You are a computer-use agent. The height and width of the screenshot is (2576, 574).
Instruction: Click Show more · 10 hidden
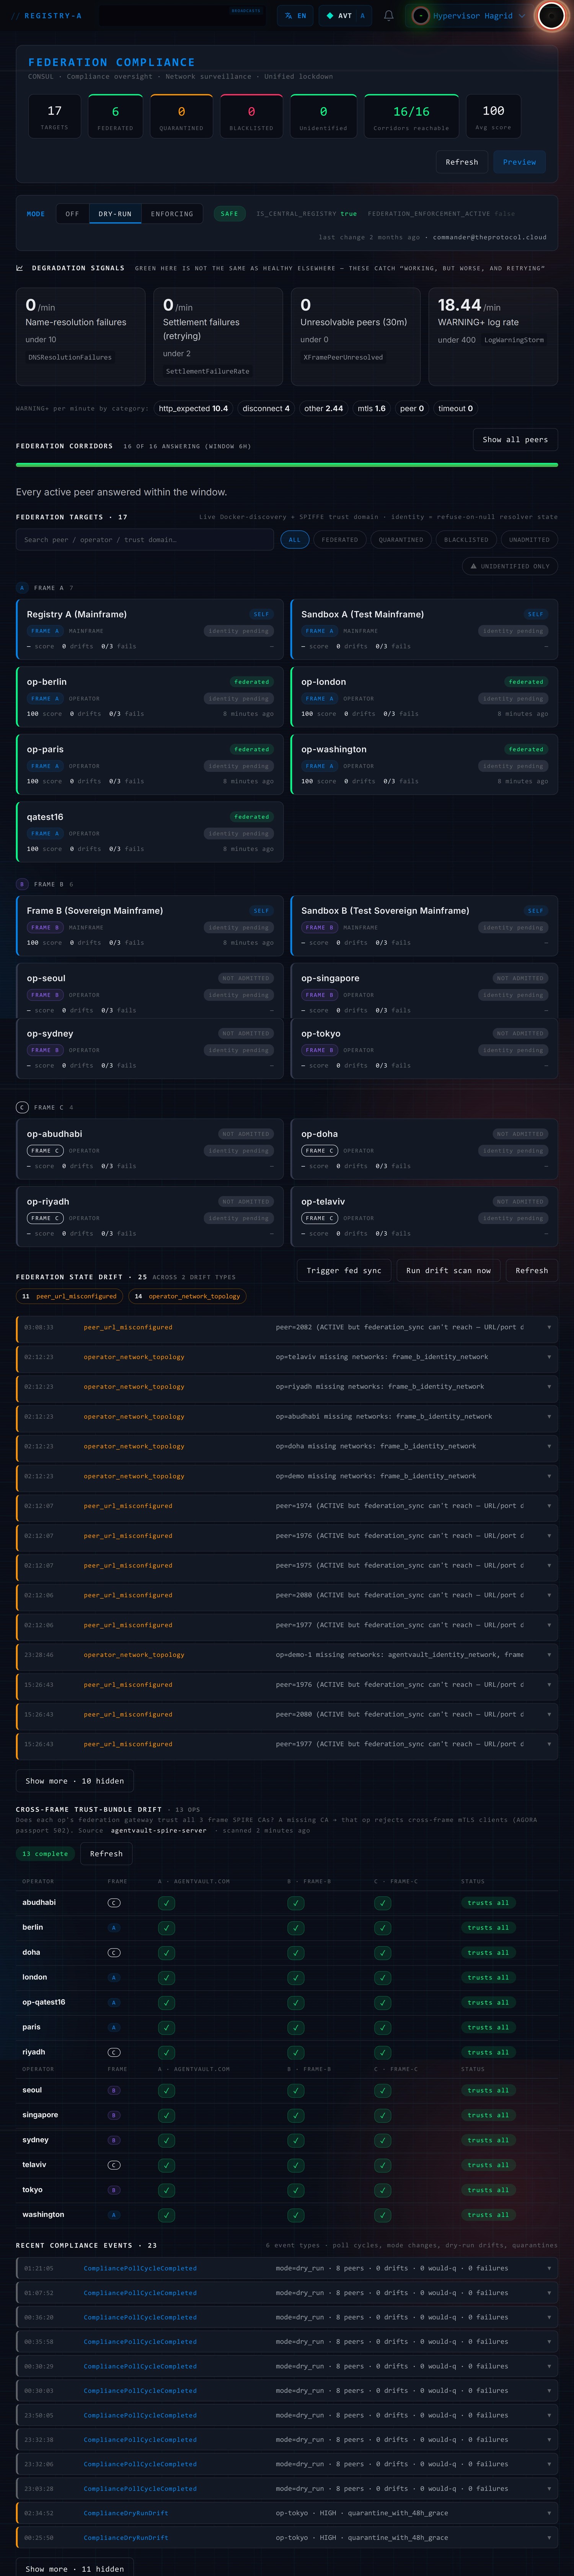tap(75, 1781)
